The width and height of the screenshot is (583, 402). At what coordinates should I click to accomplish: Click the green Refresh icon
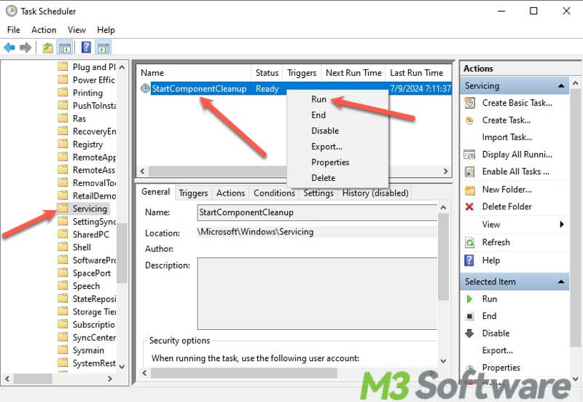tap(469, 243)
